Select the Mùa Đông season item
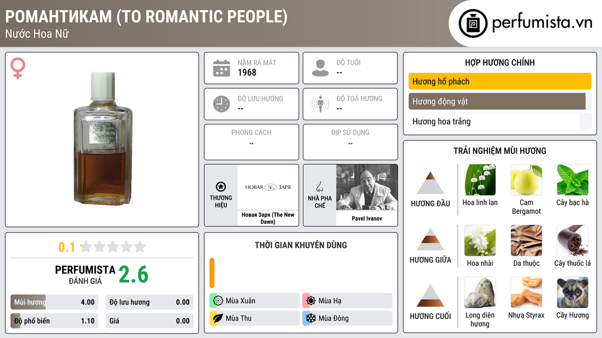The width and height of the screenshot is (602, 338). 347,318
